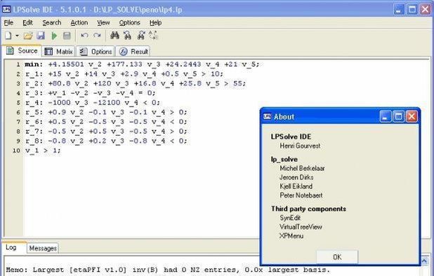Click 'Jeroen Dirks' in About dialog
Screen dimensions: 434x276
point(296,177)
